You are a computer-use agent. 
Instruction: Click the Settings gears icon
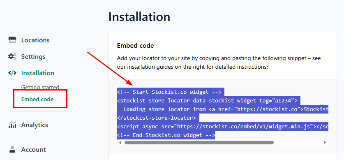[x=12, y=57]
